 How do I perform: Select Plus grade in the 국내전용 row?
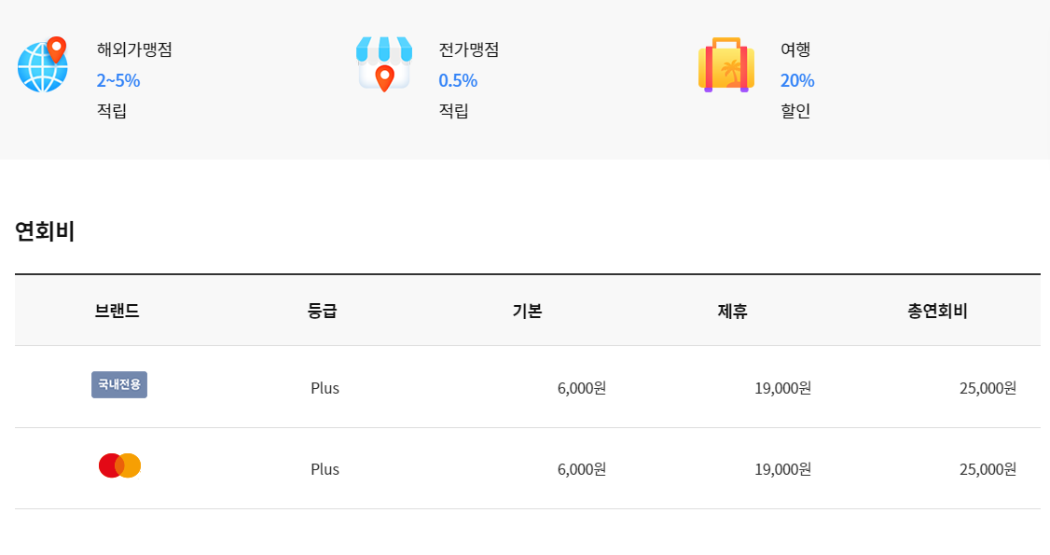click(x=325, y=387)
